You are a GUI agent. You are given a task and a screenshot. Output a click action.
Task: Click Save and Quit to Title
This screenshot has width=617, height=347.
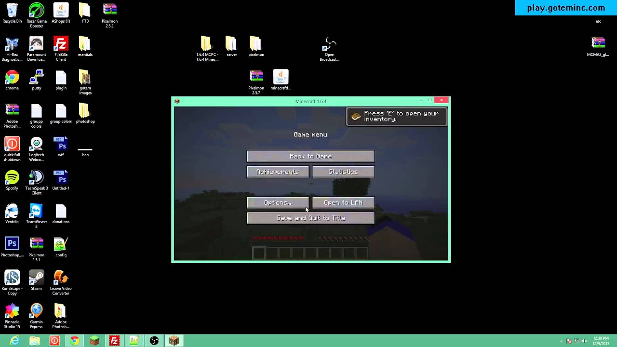[310, 218]
